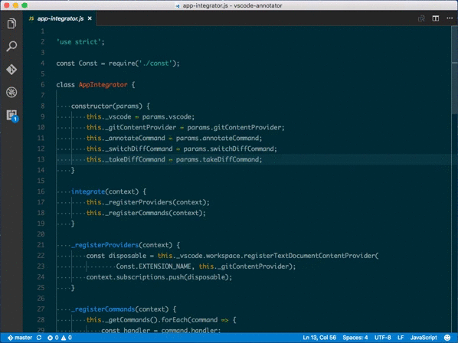Change LF end of line sequence
Viewport: 458px width, 343px height.
tap(401, 338)
